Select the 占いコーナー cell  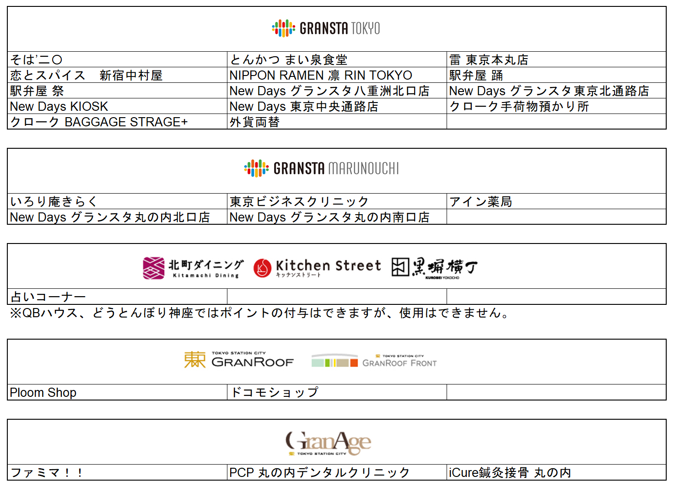(117, 297)
